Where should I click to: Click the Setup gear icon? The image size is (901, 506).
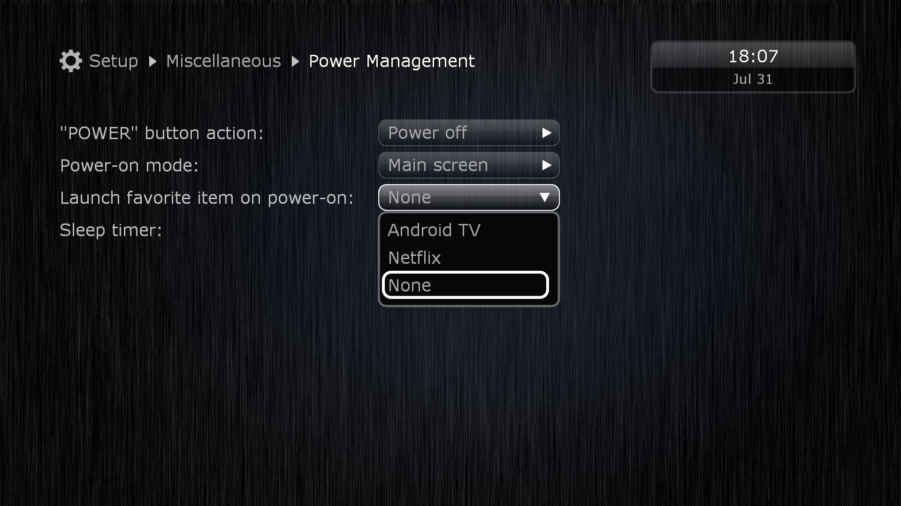click(71, 61)
